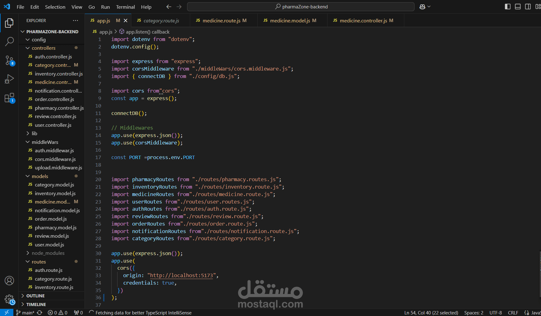Open the Run menu
Viewport: 541px width, 316px height.
[105, 7]
